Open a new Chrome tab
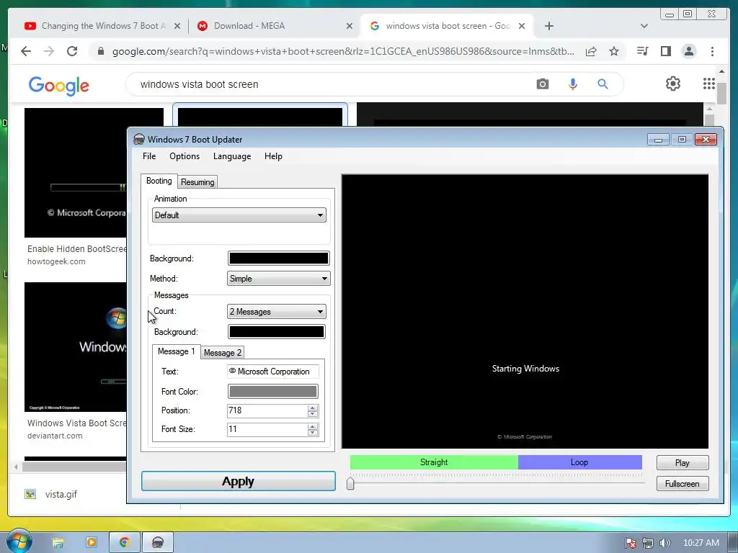This screenshot has width=738, height=553. 548,26
